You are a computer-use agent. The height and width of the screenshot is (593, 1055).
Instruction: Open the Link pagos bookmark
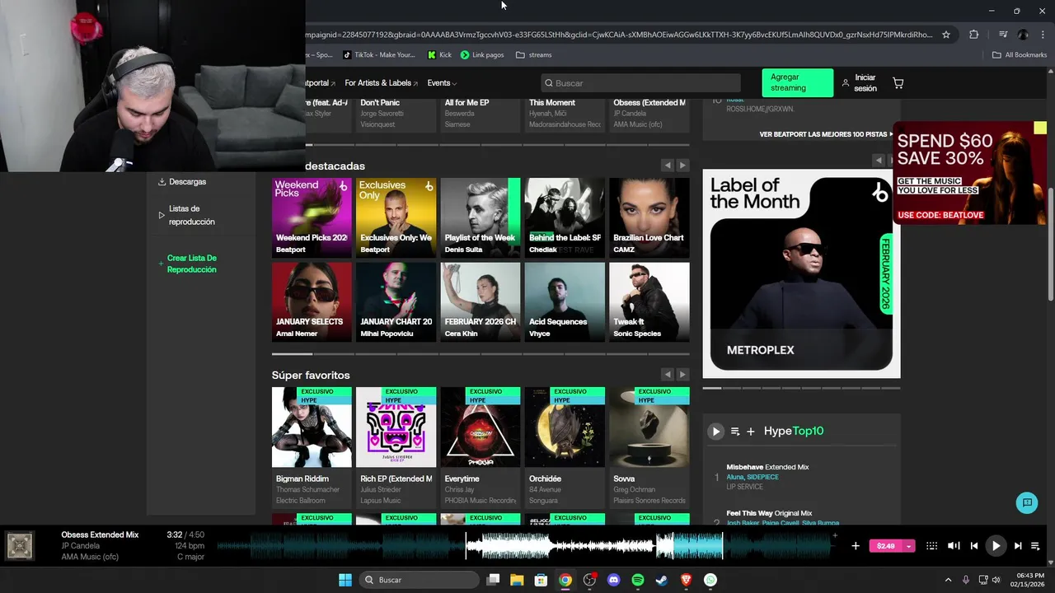tap(482, 55)
